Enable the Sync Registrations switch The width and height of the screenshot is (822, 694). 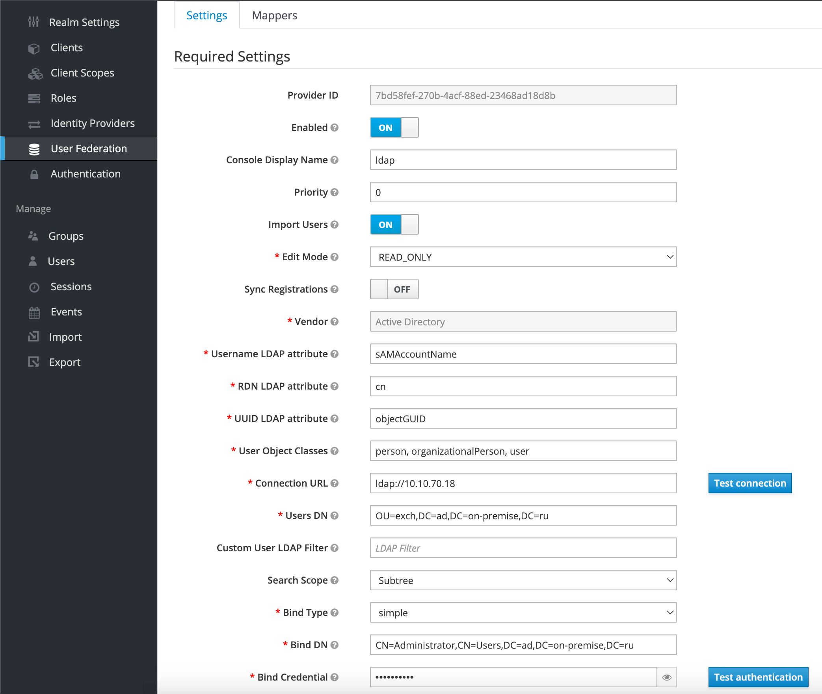coord(394,289)
